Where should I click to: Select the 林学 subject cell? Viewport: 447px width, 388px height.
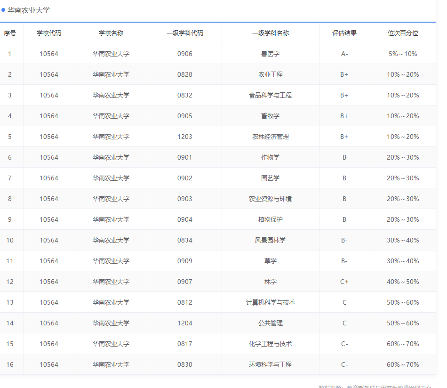271,282
